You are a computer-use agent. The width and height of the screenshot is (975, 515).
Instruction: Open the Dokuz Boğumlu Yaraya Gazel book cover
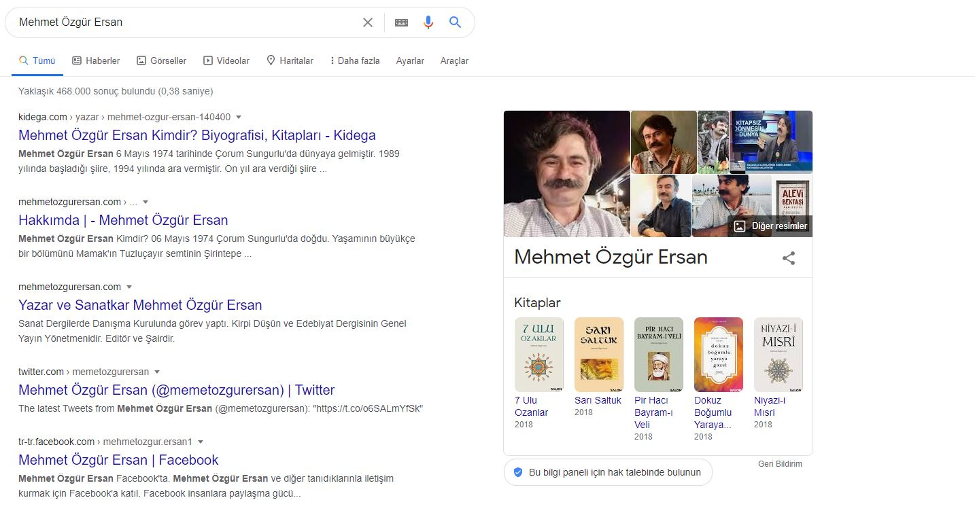pyautogui.click(x=719, y=355)
